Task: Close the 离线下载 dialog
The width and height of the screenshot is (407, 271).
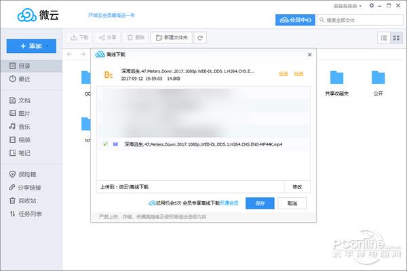Action: tap(309, 54)
